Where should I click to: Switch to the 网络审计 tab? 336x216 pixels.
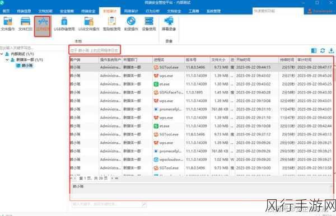tap(131, 11)
